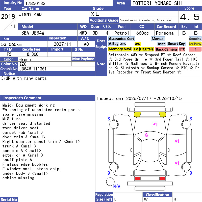Click the Smart Key badge
Image resolution: width=202 pixels, height=202 pixels.
176,44
